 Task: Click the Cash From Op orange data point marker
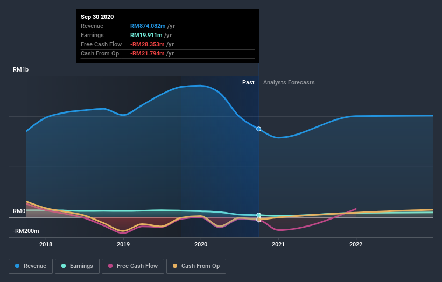tap(259, 220)
